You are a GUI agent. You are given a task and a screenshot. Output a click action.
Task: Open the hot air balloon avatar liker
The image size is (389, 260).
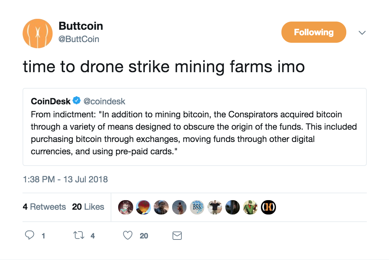coord(143,207)
